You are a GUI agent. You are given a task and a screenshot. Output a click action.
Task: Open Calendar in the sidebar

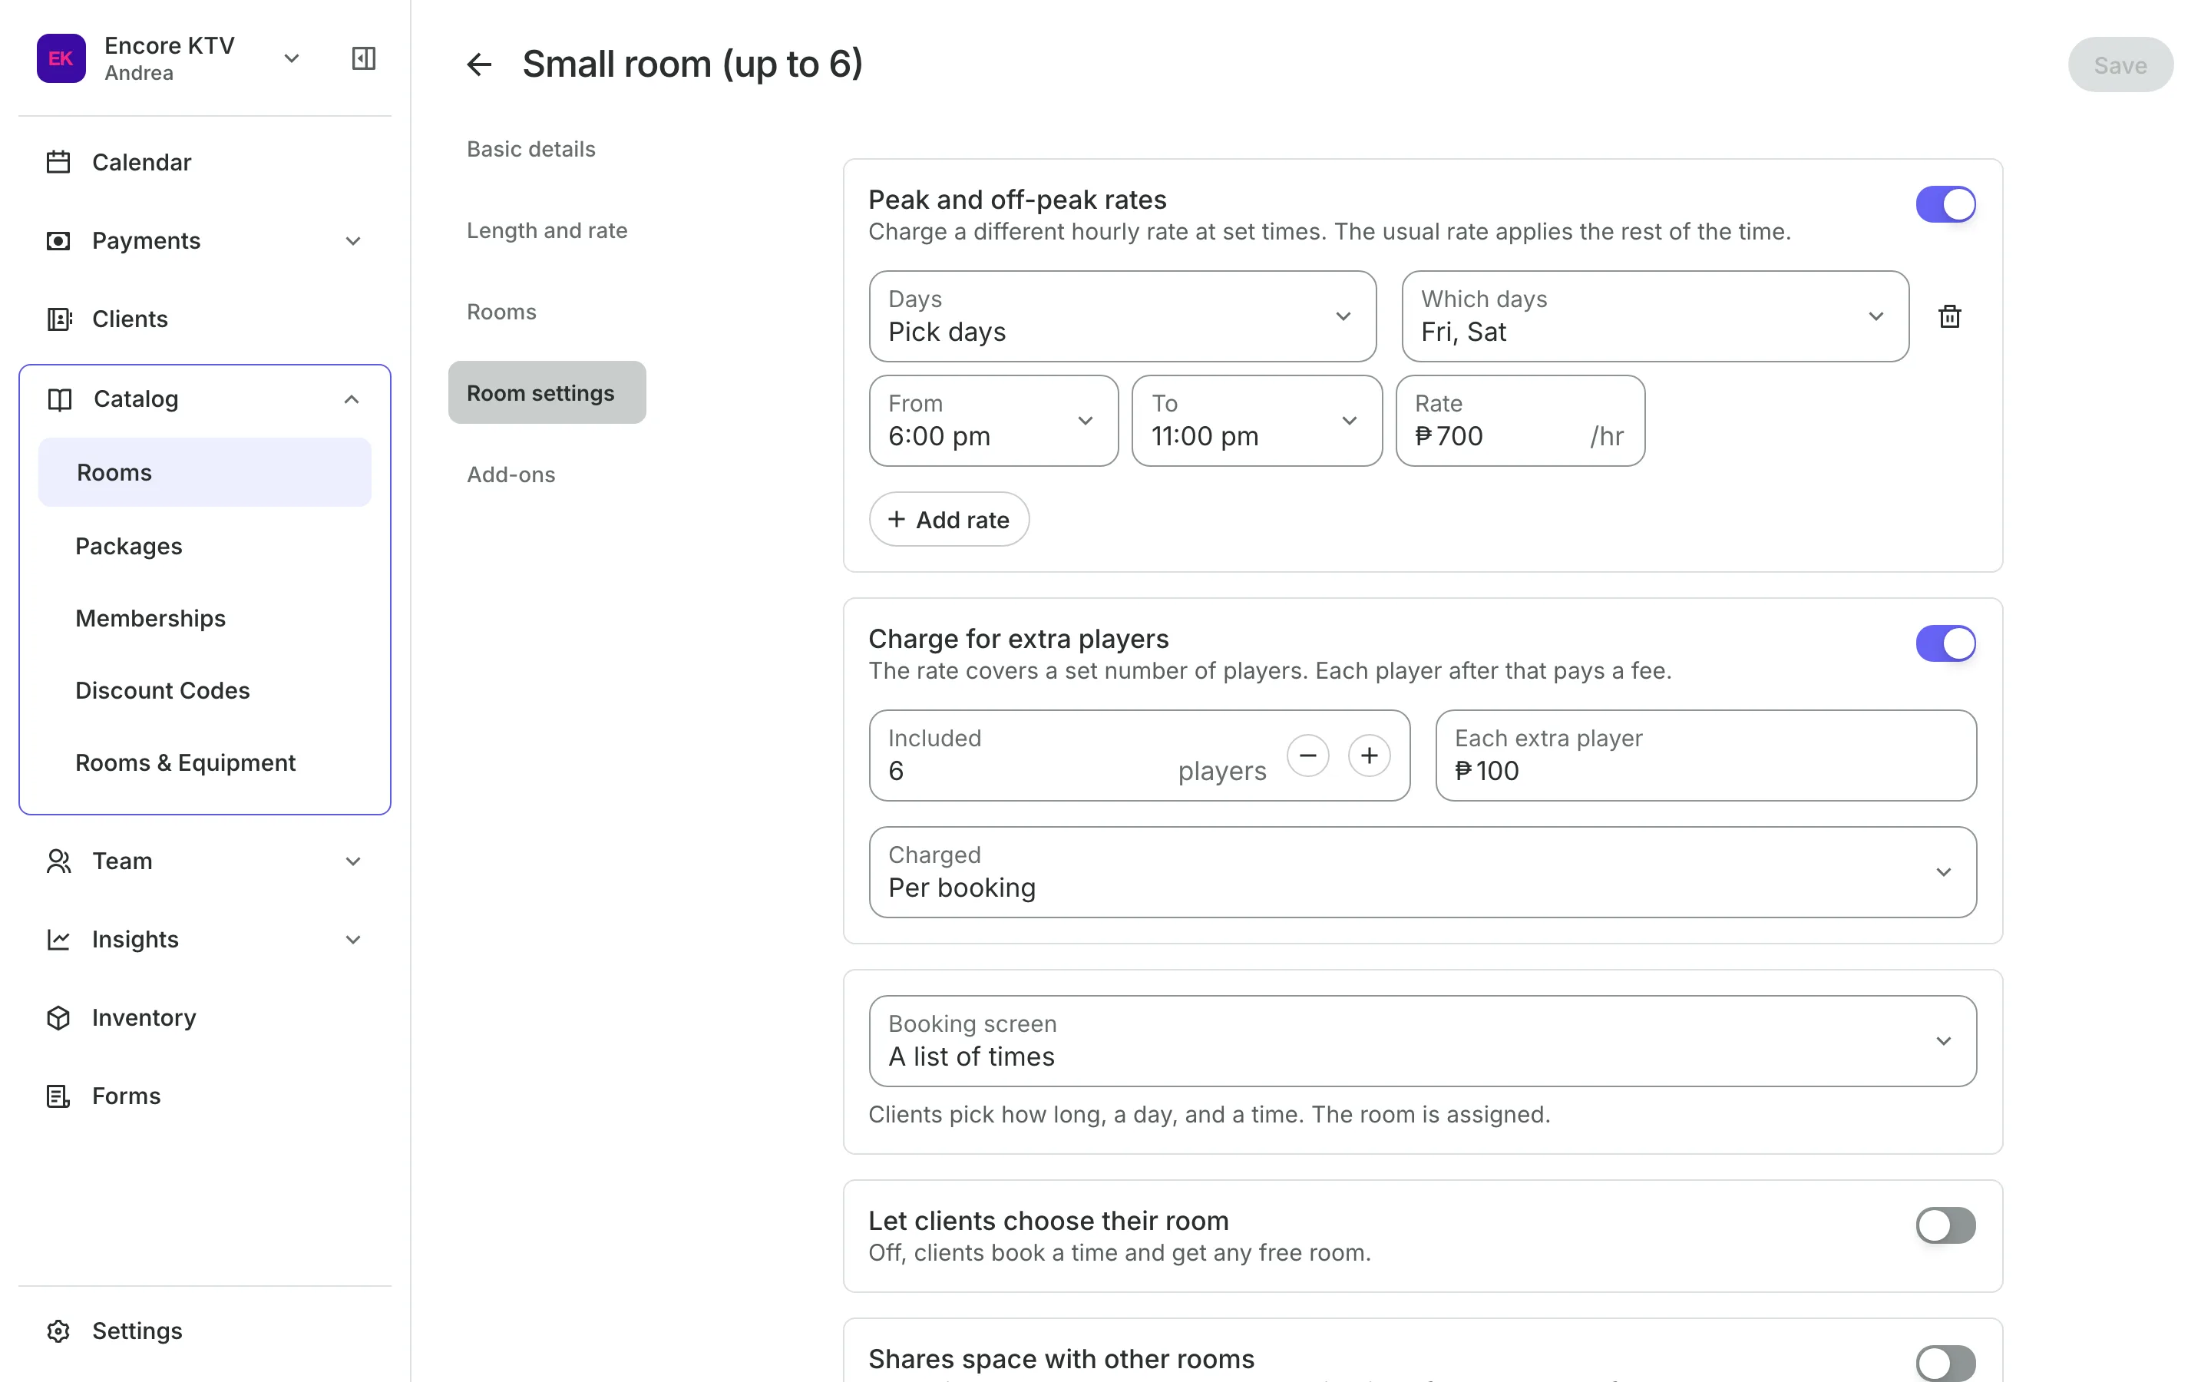205,163
